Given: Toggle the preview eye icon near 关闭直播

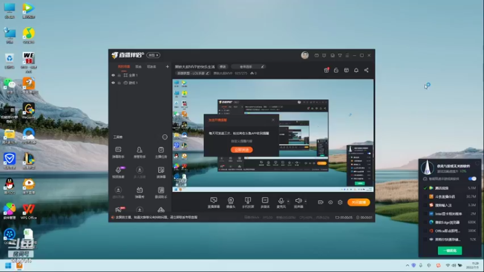Looking at the screenshot, I should pyautogui.click(x=330, y=202).
